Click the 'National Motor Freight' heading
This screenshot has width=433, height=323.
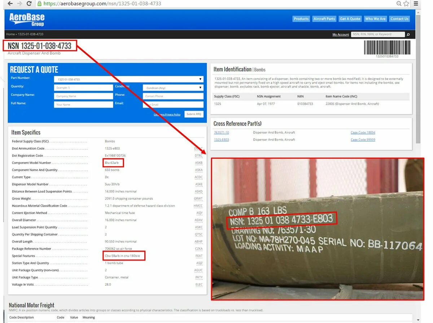click(x=31, y=305)
